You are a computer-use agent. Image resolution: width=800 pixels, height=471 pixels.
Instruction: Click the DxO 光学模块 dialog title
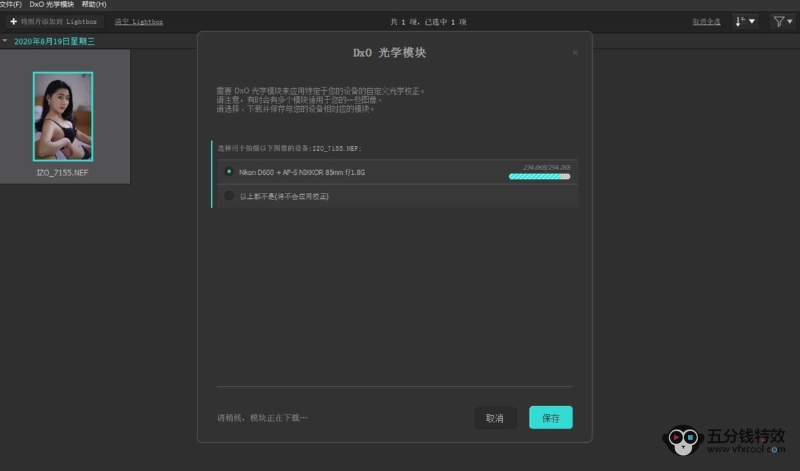(389, 53)
